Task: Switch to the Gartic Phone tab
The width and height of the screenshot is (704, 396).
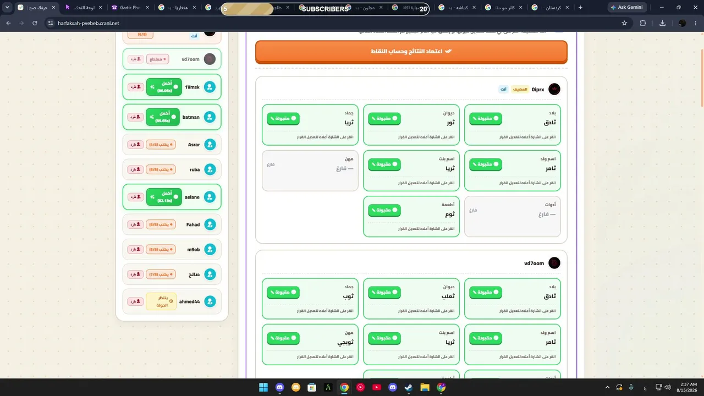Action: [x=129, y=8]
